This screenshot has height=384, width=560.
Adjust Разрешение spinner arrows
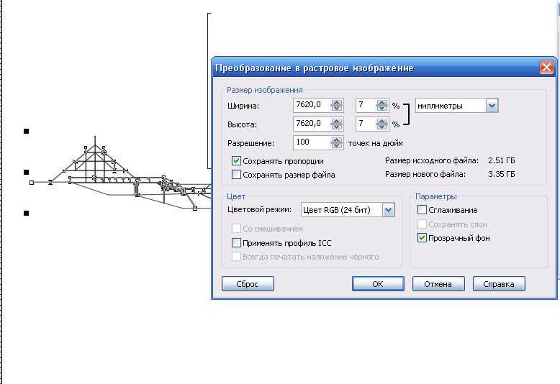click(336, 143)
